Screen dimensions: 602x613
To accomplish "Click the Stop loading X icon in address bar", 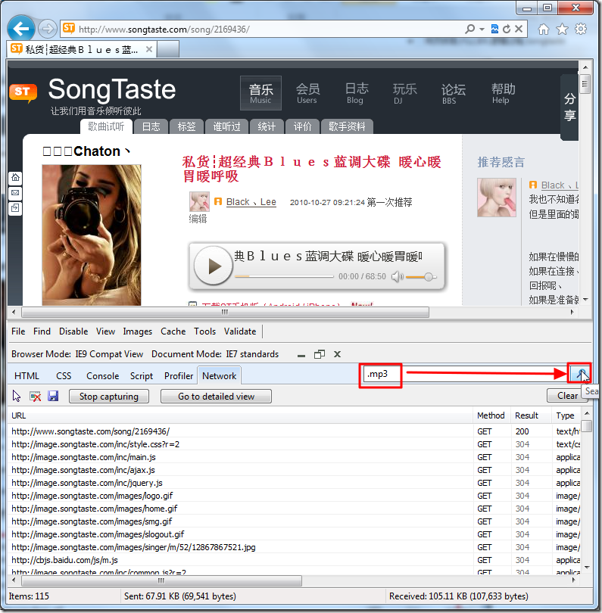I will 519,29.
